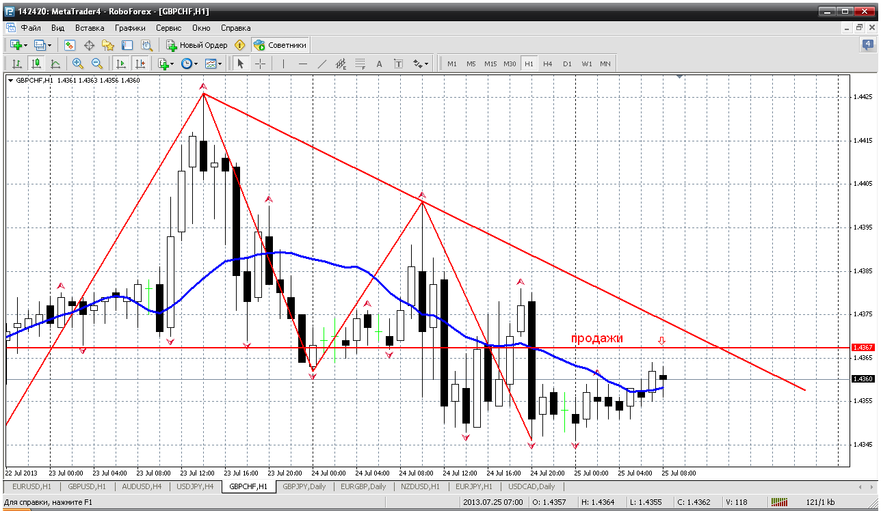Viewport: 881px width, 511px height.
Task: Open the Файл menu
Action: pyautogui.click(x=31, y=28)
